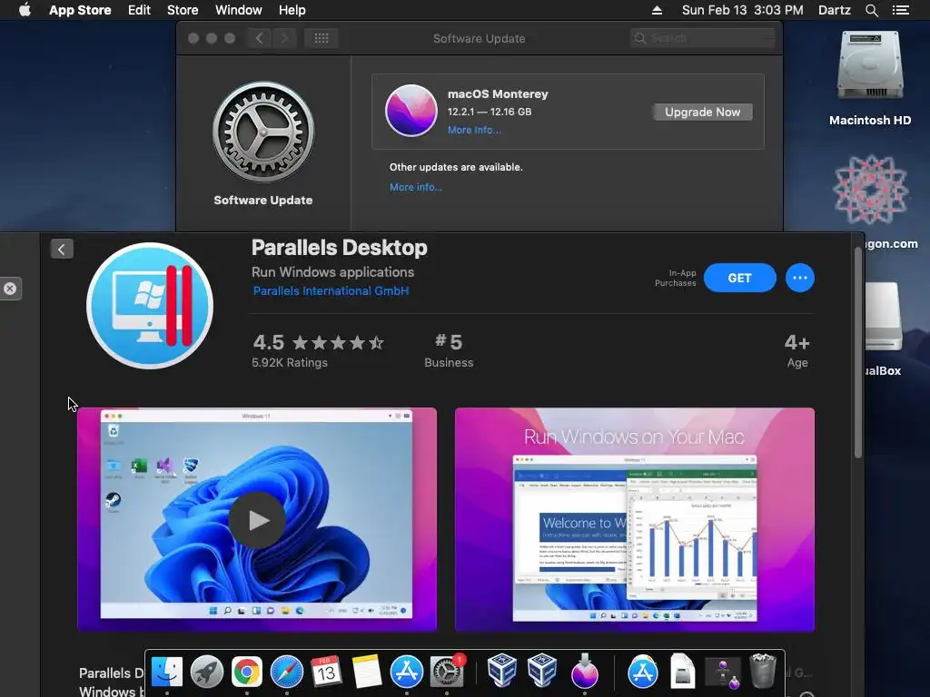930x697 pixels.
Task: Open Parallels International GmbH developer link
Action: [331, 291]
